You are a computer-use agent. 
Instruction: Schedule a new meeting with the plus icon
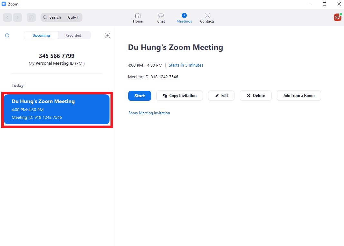[x=108, y=35]
